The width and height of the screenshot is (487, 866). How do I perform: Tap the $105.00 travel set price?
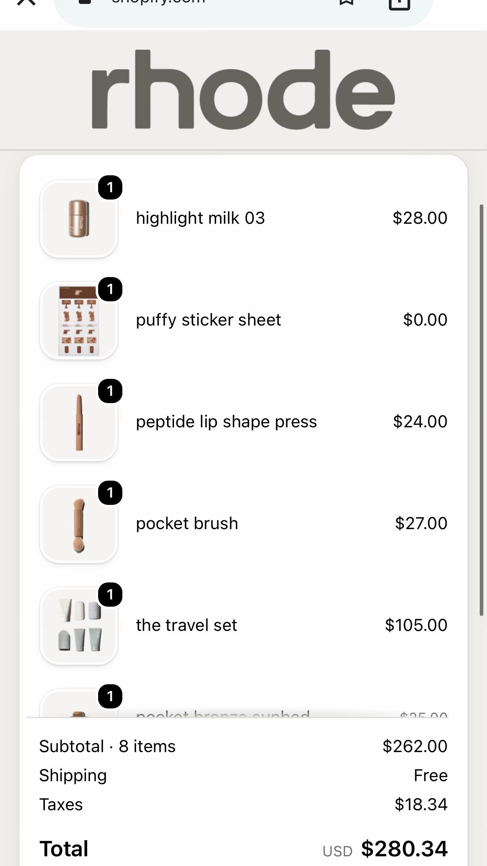point(416,625)
